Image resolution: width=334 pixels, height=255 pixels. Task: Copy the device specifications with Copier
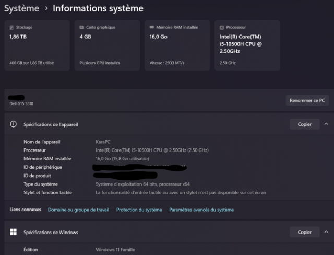(304, 124)
